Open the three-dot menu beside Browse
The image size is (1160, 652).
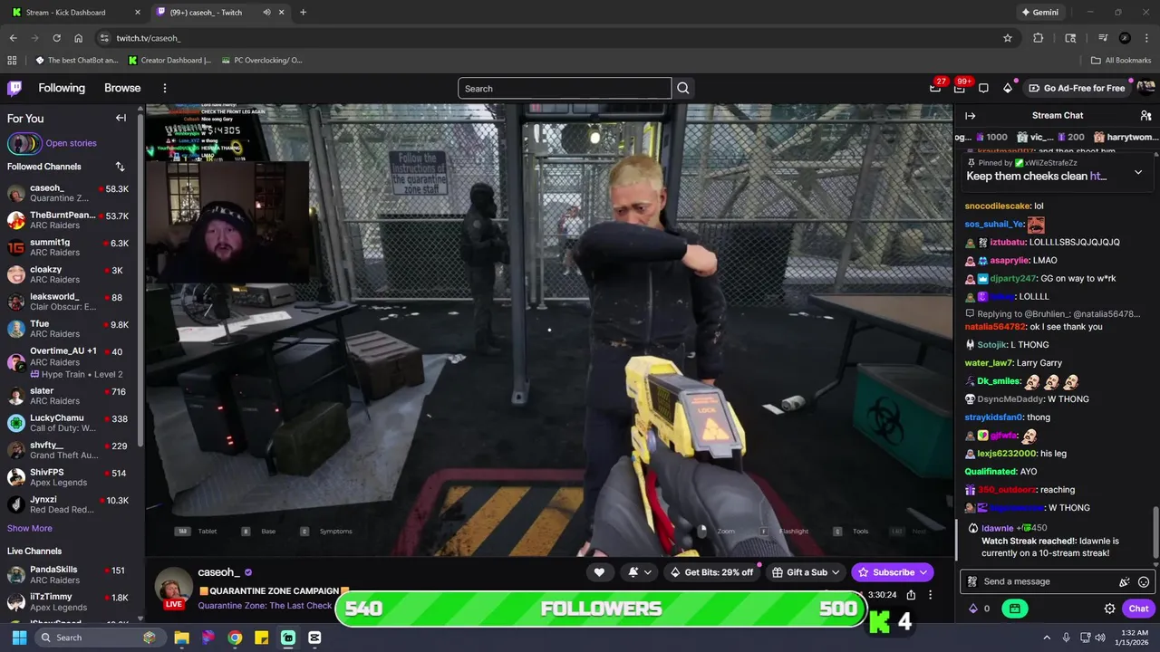click(165, 88)
